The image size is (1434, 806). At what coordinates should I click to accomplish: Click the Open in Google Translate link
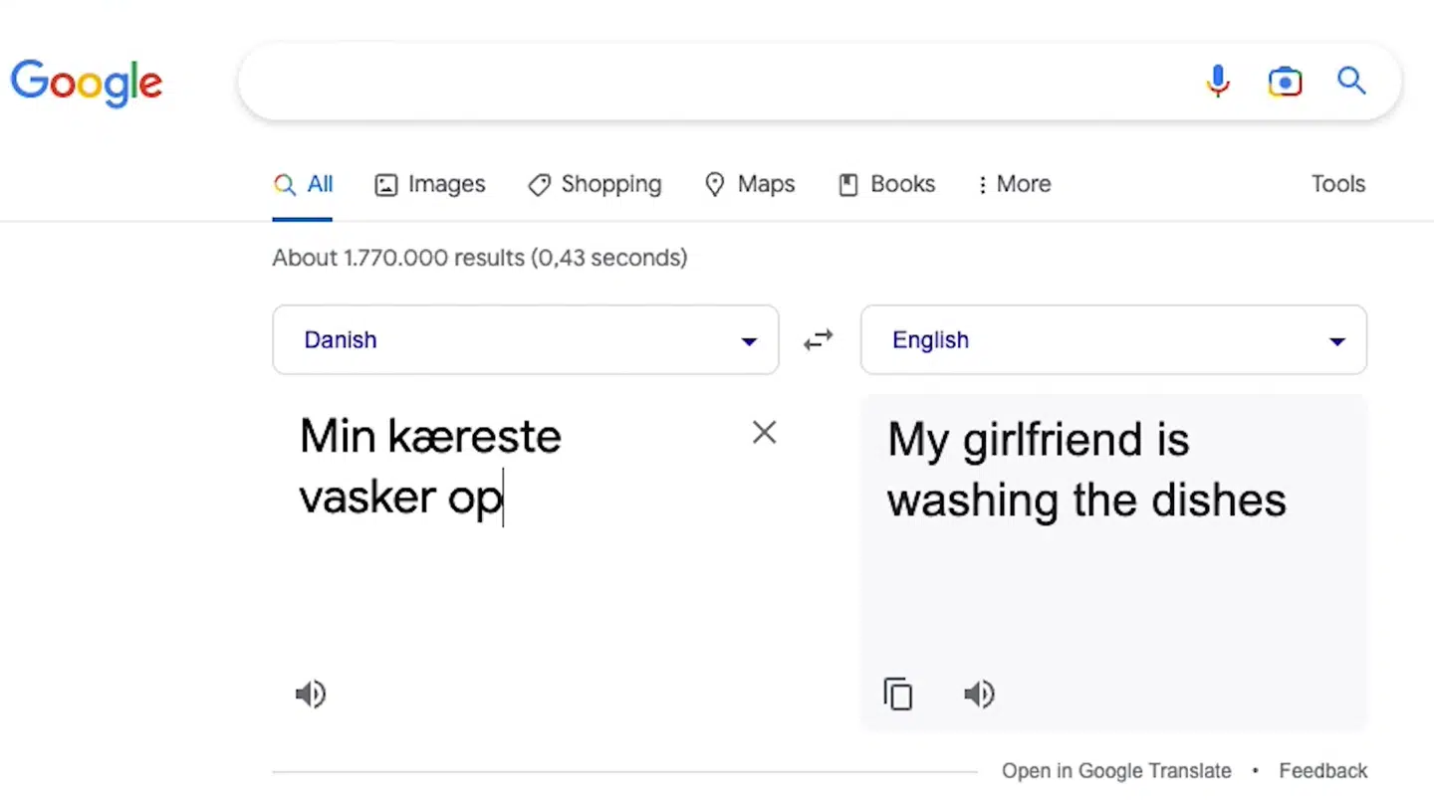pyautogui.click(x=1116, y=771)
